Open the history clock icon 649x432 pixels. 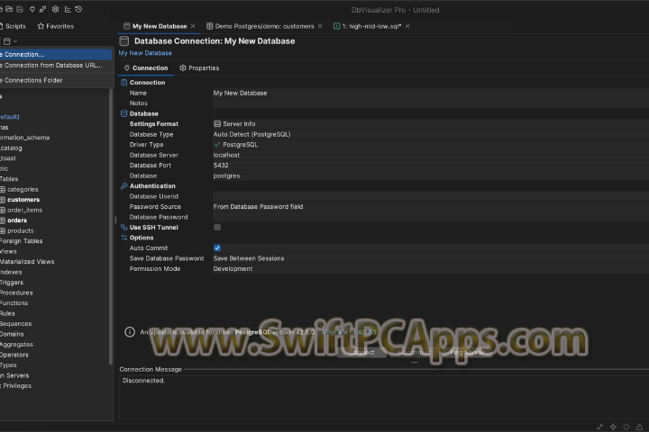pos(78,9)
